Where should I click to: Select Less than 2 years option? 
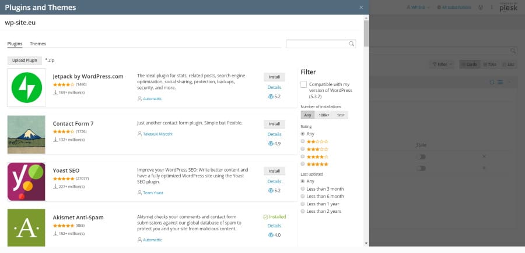pos(303,211)
